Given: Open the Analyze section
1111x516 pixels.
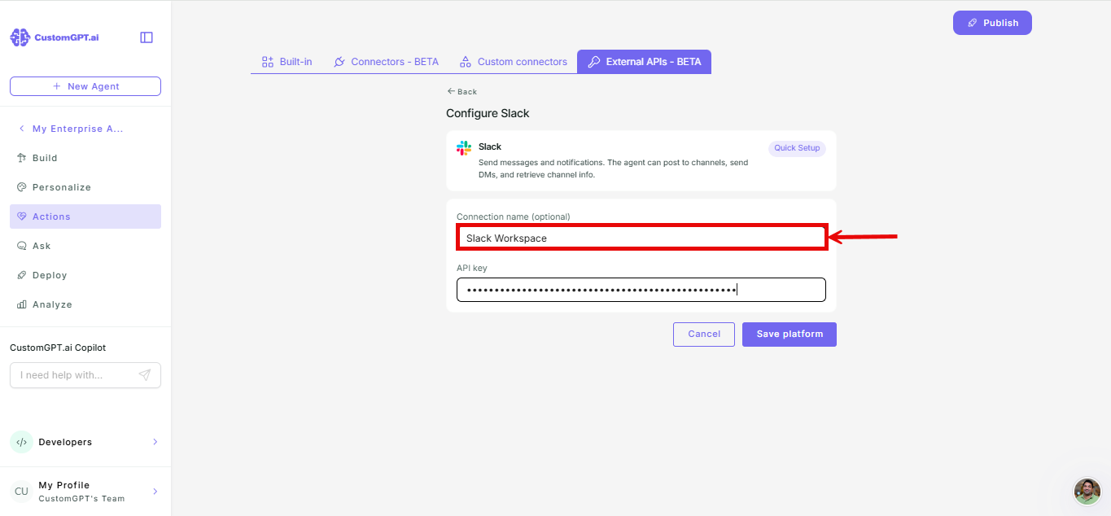Looking at the screenshot, I should pos(85,304).
